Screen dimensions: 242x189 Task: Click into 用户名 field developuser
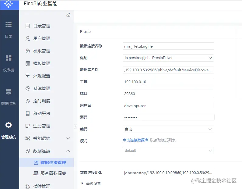168,105
